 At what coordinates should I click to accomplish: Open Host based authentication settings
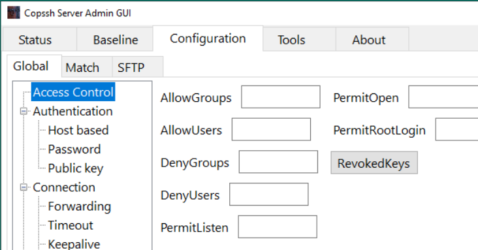click(x=78, y=130)
